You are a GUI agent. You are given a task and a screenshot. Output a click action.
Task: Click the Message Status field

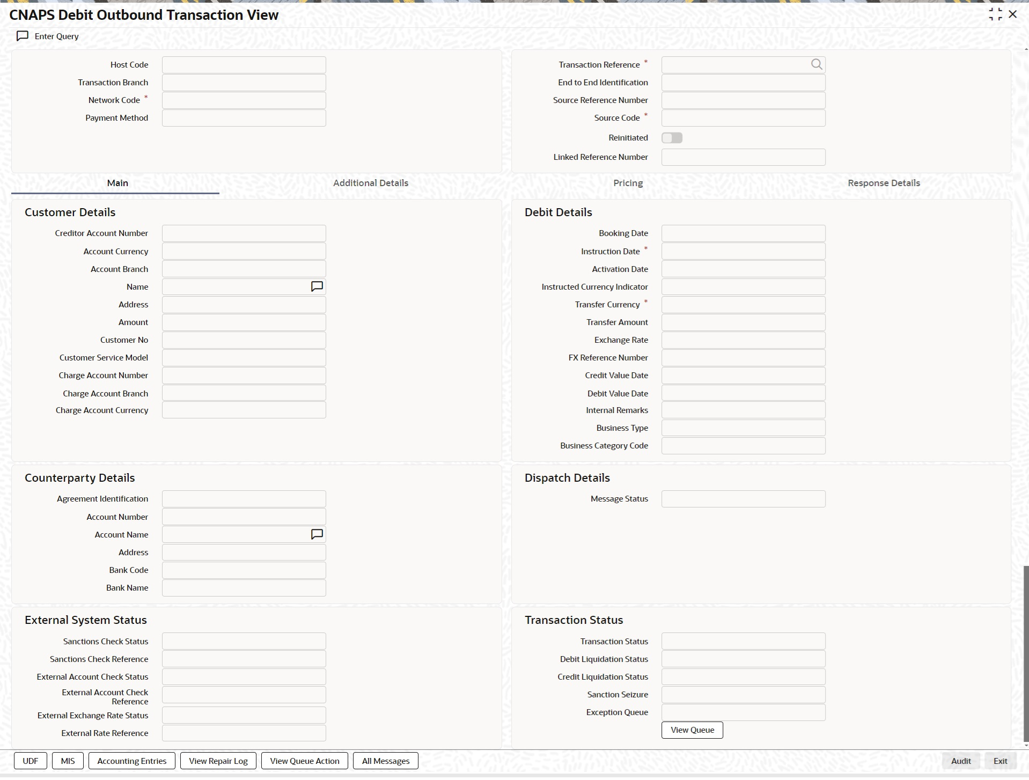click(744, 499)
